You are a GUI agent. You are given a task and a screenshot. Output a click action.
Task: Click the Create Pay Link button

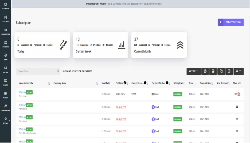(x=231, y=22)
